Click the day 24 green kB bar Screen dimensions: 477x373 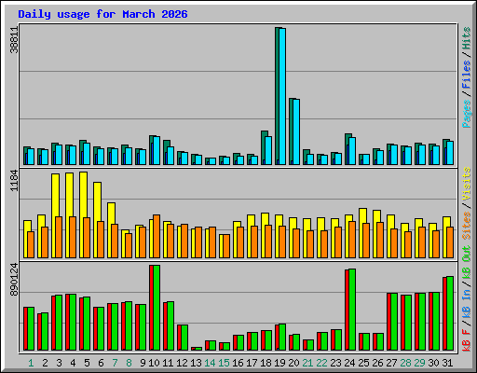(x=352, y=310)
